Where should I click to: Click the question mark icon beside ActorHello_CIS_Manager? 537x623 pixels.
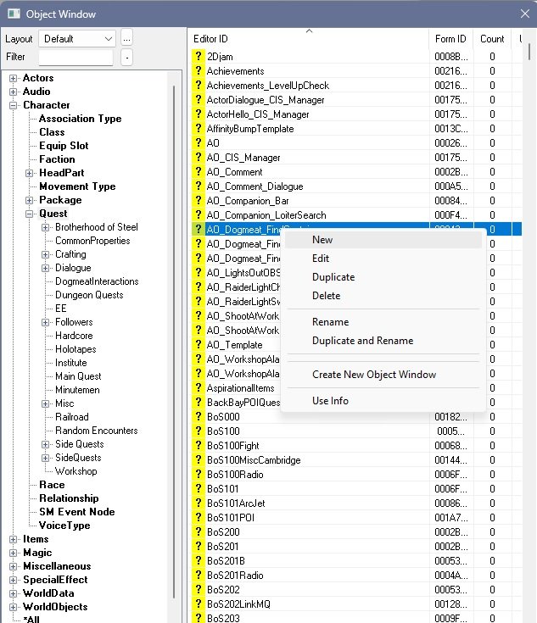coord(199,114)
